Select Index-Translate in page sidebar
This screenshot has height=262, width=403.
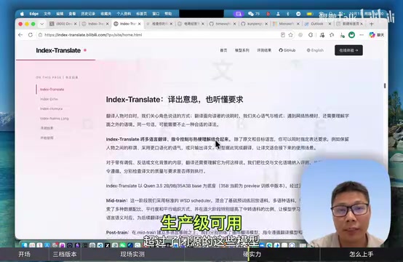click(x=52, y=90)
